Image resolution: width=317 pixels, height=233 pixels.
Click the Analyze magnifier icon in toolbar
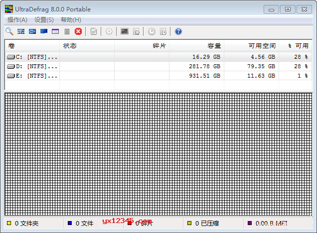point(9,31)
